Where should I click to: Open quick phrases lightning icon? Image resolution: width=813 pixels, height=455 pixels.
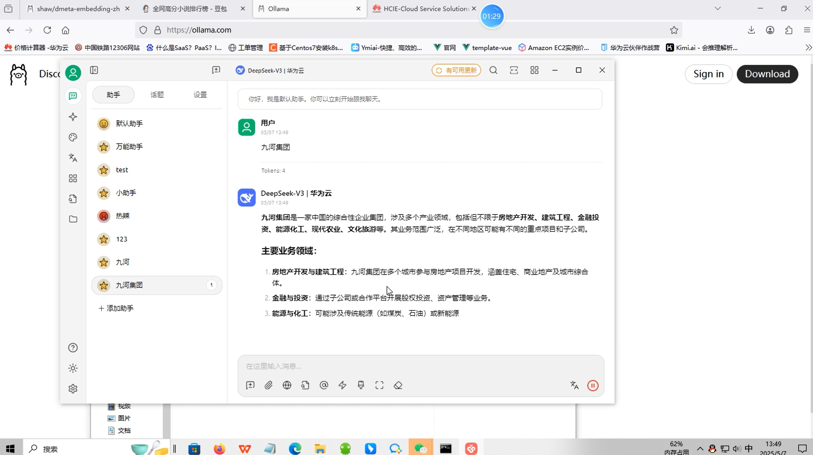pyautogui.click(x=343, y=385)
